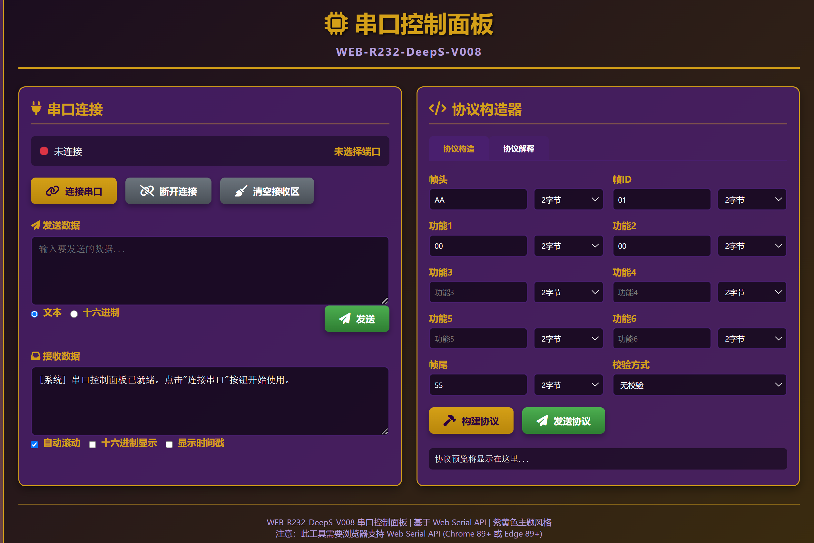Click the plug icon in 串口连接 header
The width and height of the screenshot is (814, 543).
pos(36,108)
